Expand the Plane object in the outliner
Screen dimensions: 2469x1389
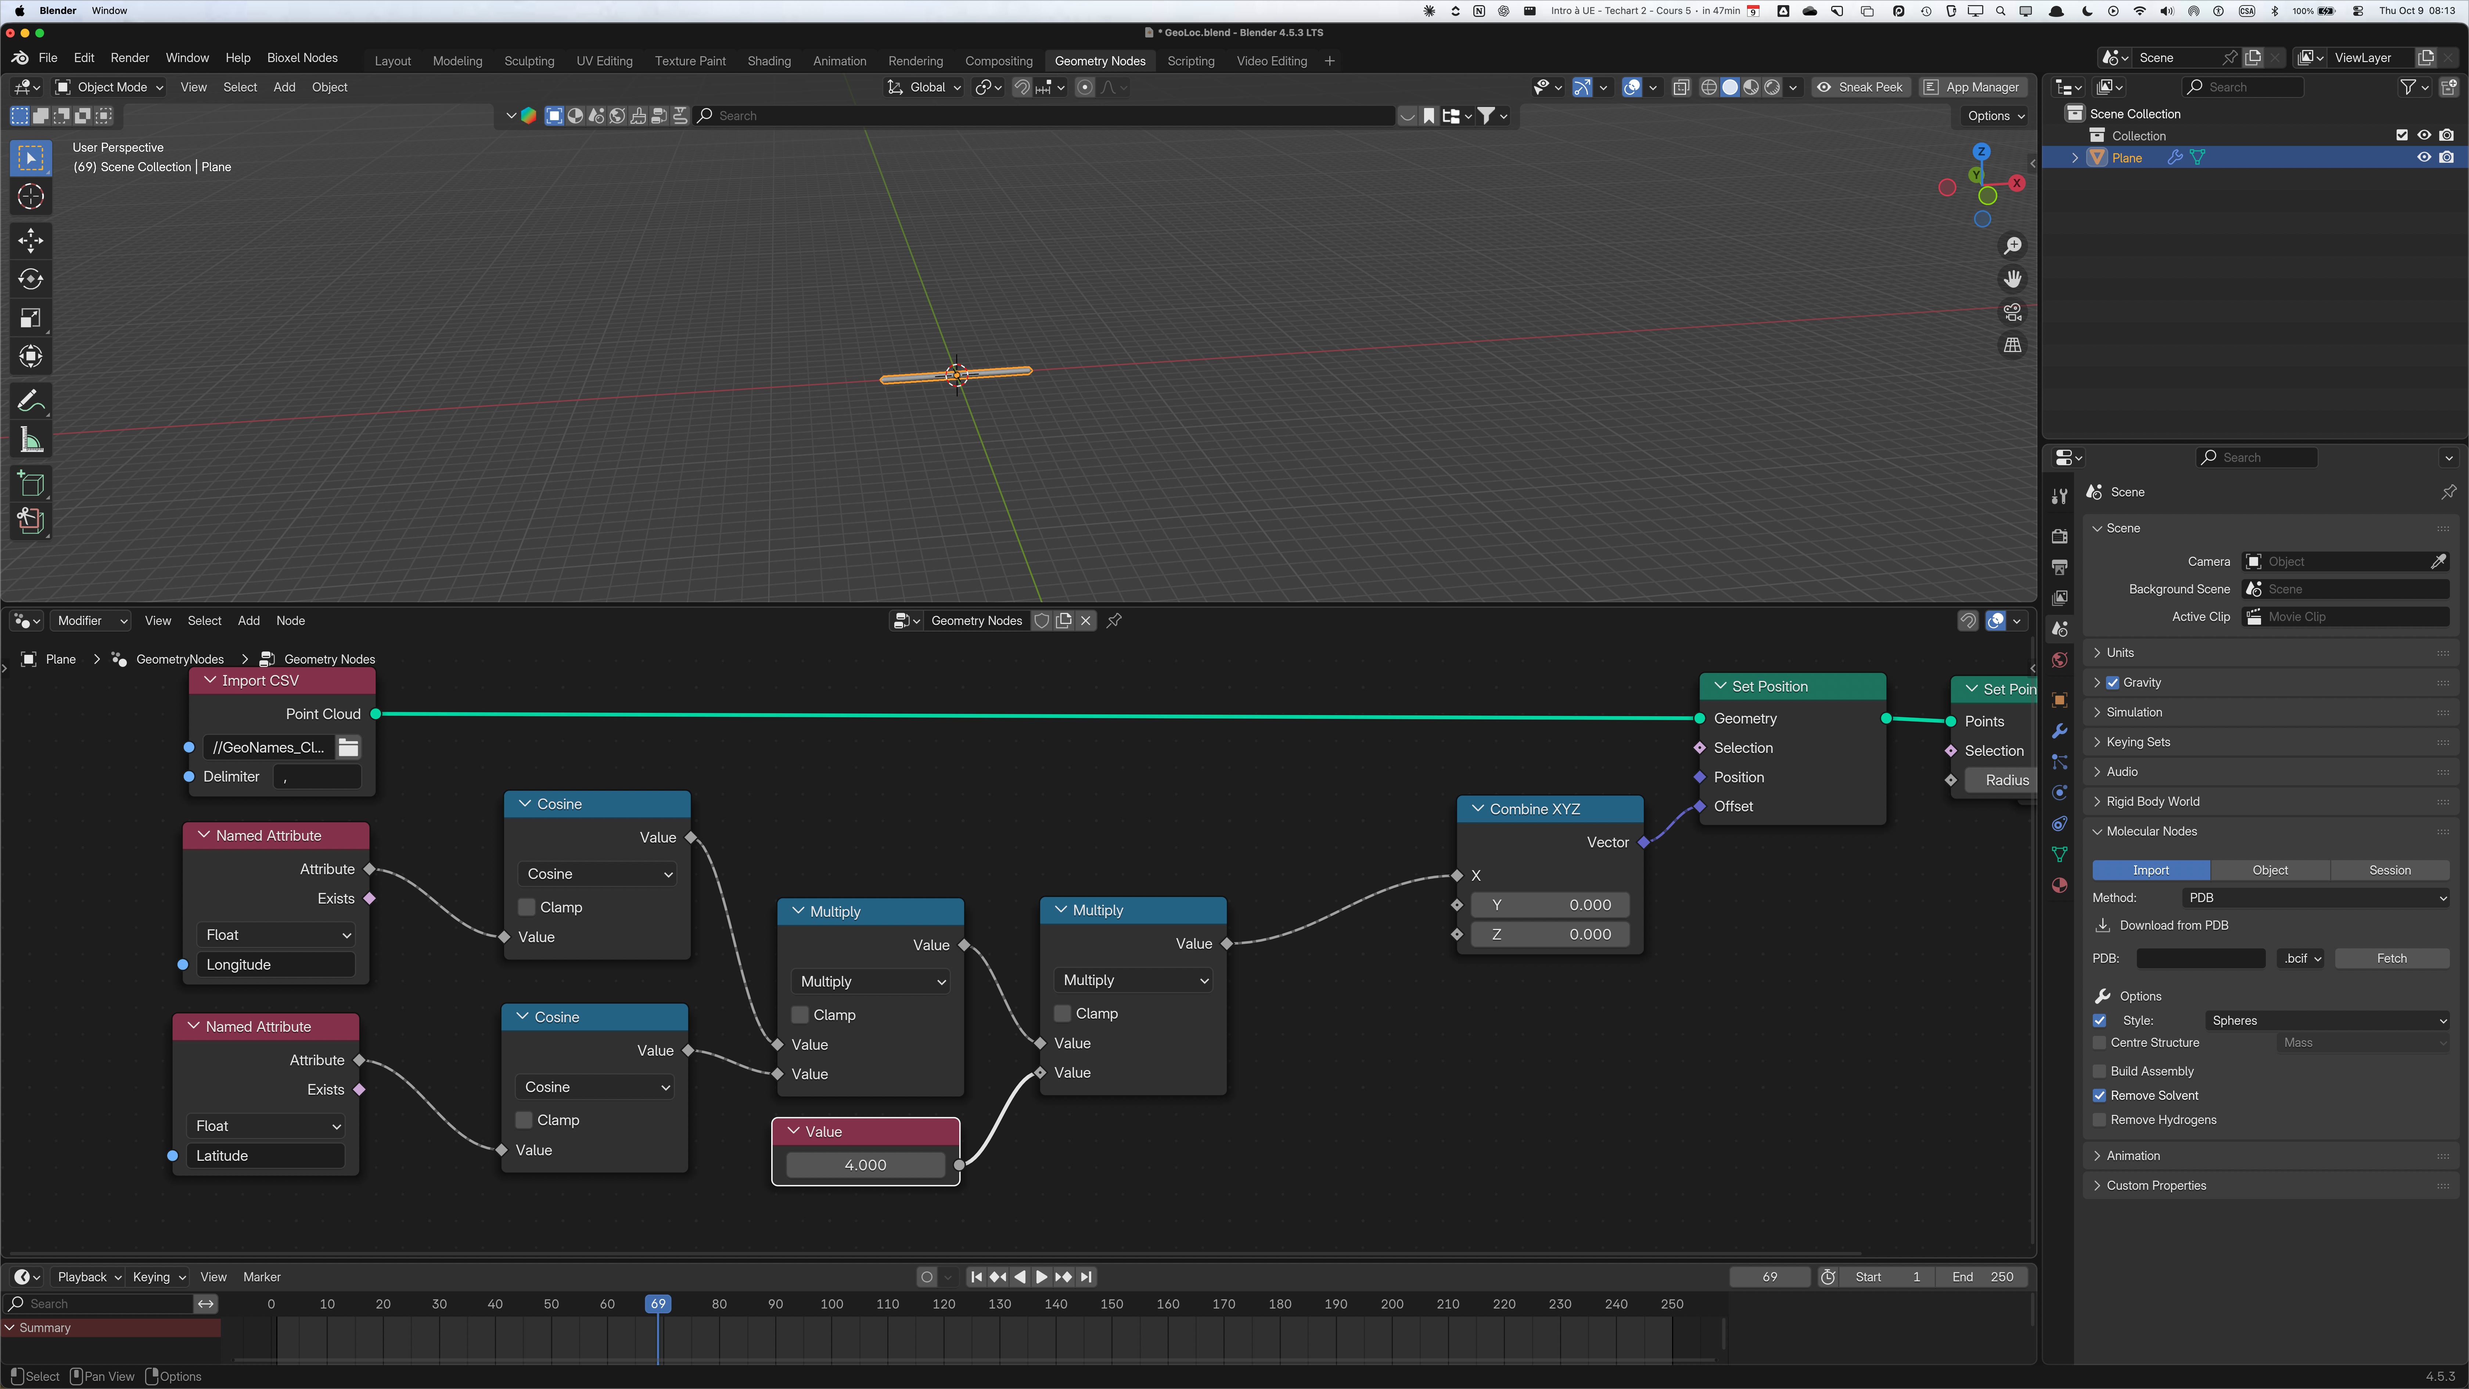tap(2075, 158)
